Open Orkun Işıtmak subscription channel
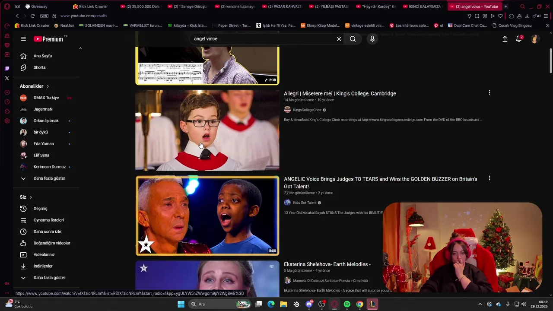 point(47,121)
